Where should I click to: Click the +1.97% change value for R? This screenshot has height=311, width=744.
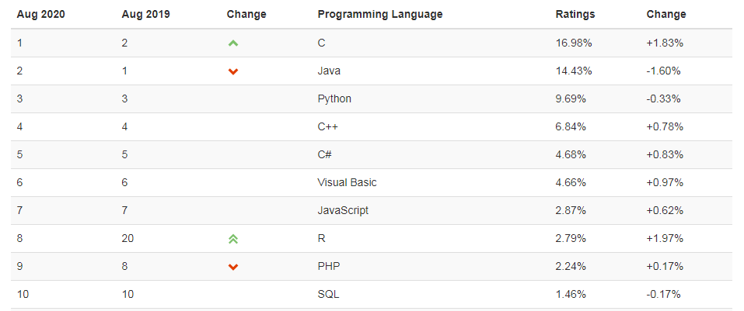tap(665, 239)
